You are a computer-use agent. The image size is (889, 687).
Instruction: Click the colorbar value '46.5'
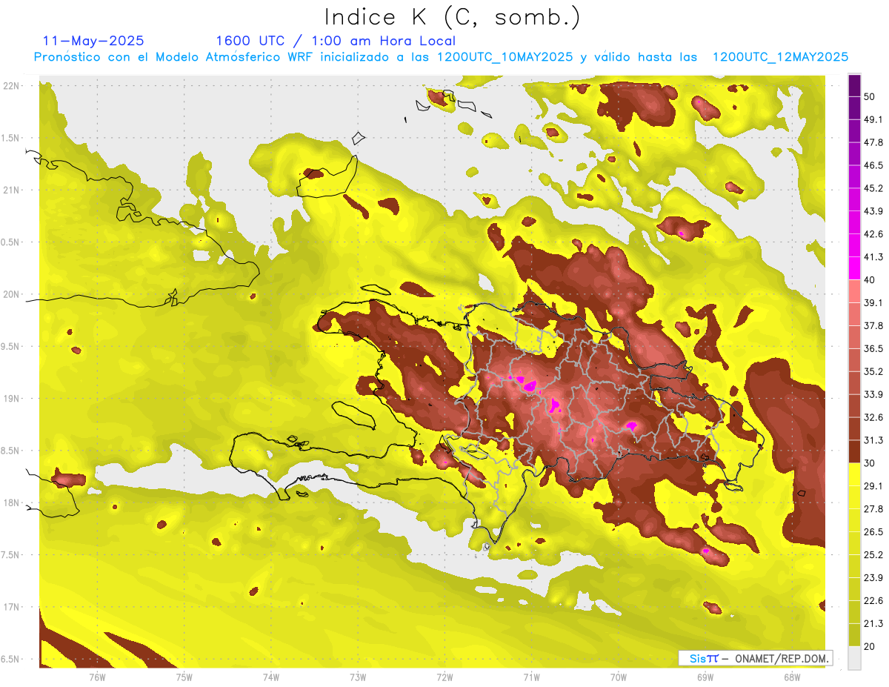point(873,165)
